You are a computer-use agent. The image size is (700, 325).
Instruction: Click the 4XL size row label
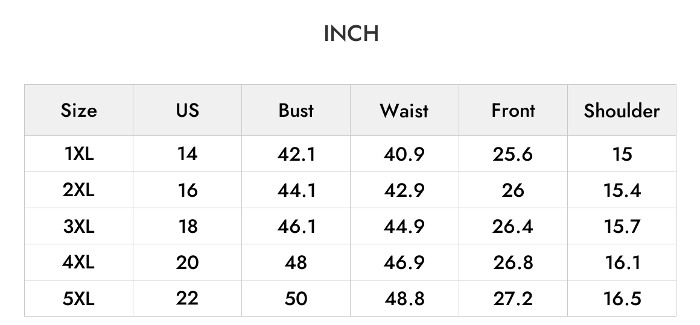point(78,262)
